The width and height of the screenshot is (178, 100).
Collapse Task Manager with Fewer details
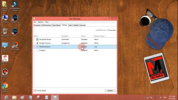coord(40,91)
